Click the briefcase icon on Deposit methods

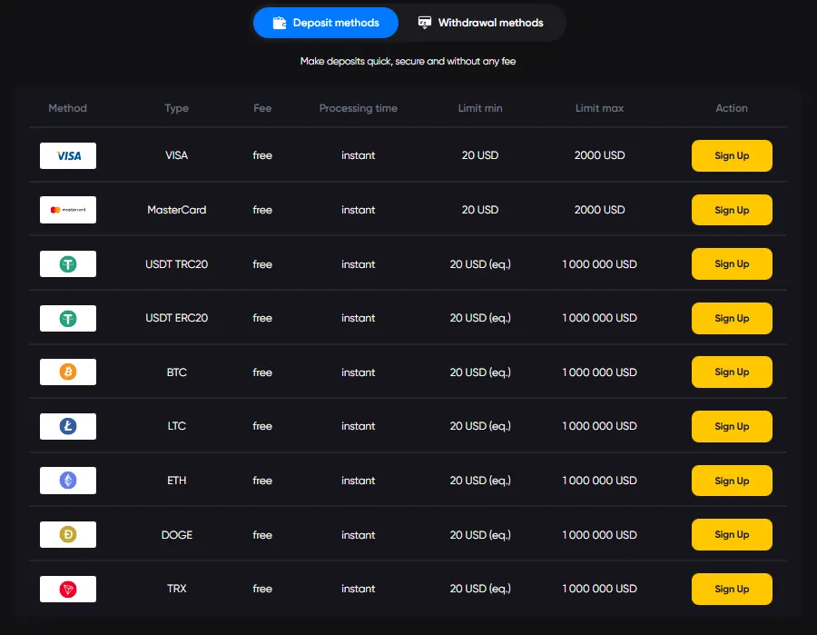pyautogui.click(x=279, y=23)
